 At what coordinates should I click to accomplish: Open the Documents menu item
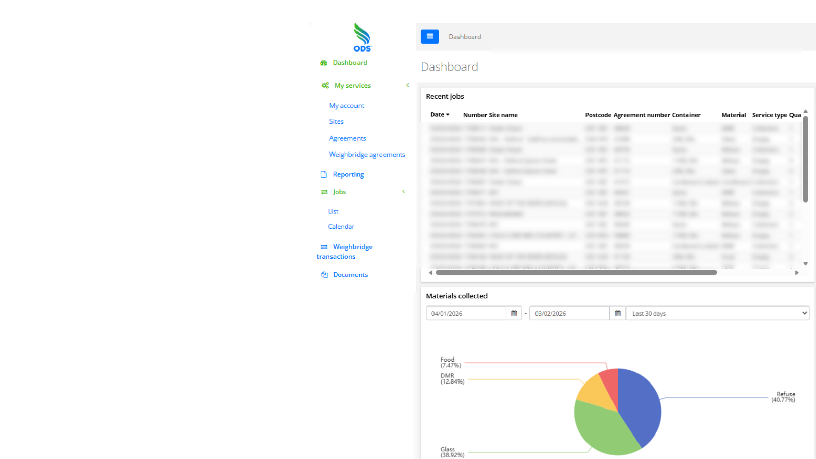click(350, 275)
